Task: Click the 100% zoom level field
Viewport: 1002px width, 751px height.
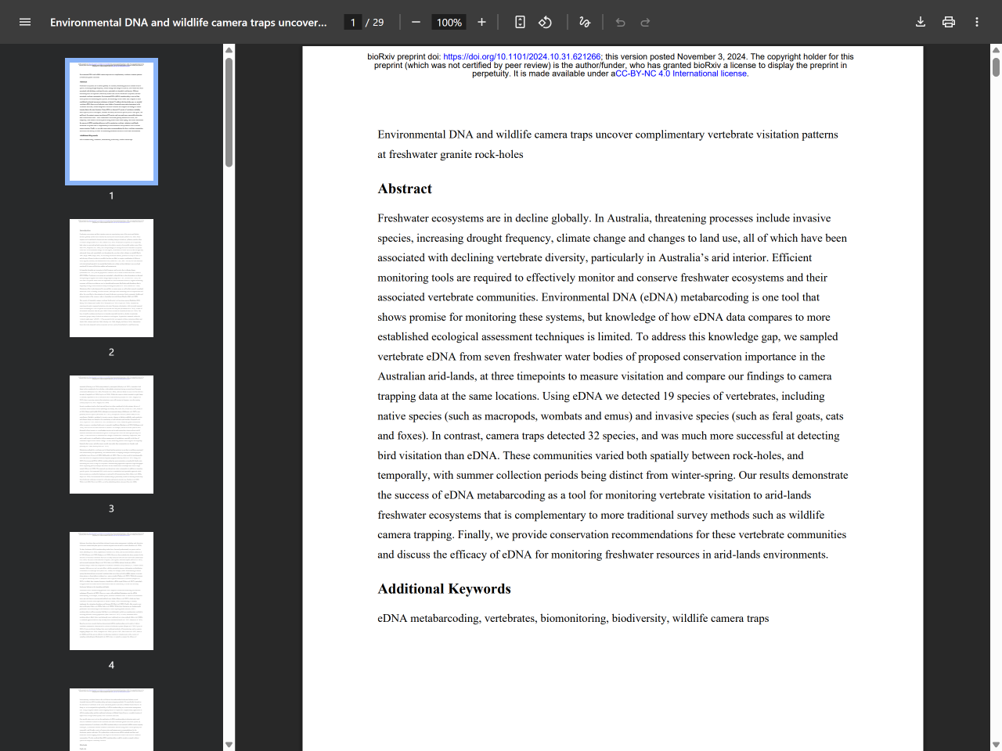Action: 449,22
